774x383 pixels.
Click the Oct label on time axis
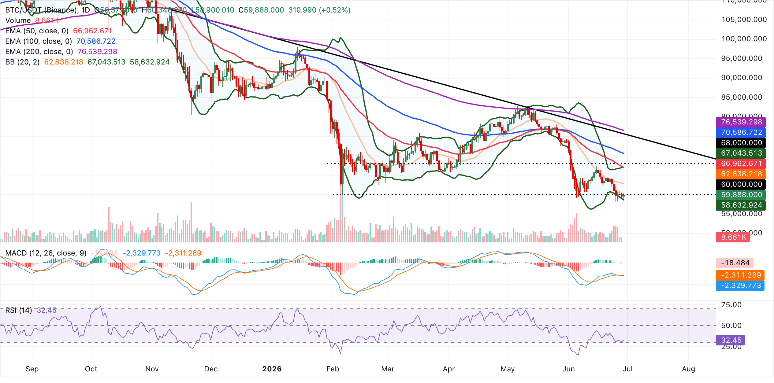[x=91, y=369]
